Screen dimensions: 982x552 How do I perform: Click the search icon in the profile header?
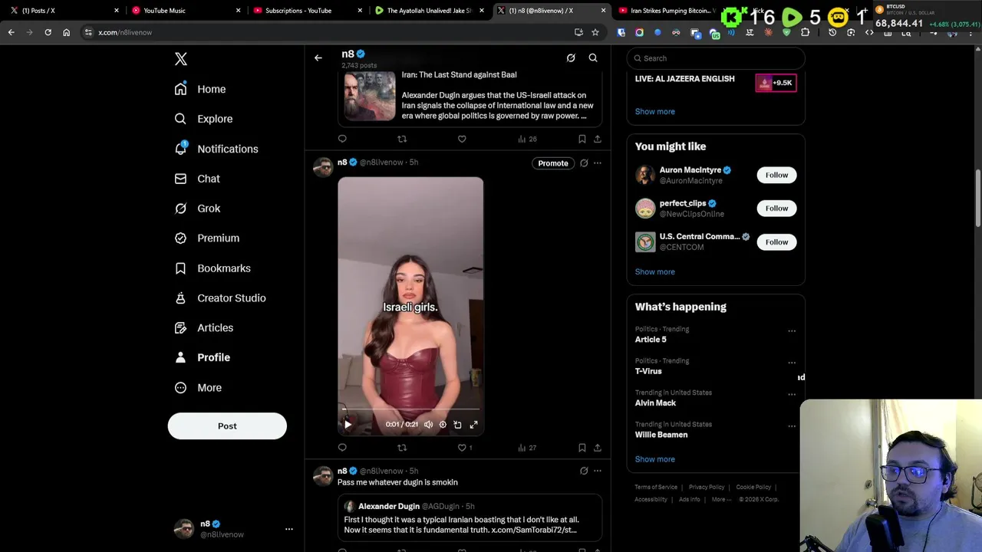point(593,58)
